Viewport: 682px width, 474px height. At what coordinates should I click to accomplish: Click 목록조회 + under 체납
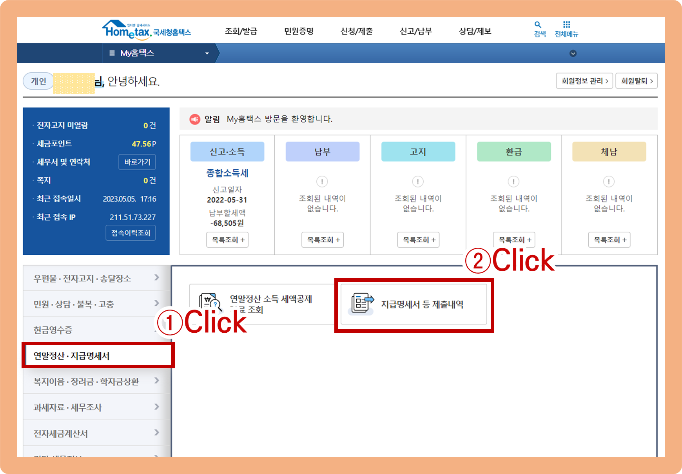pyautogui.click(x=609, y=240)
